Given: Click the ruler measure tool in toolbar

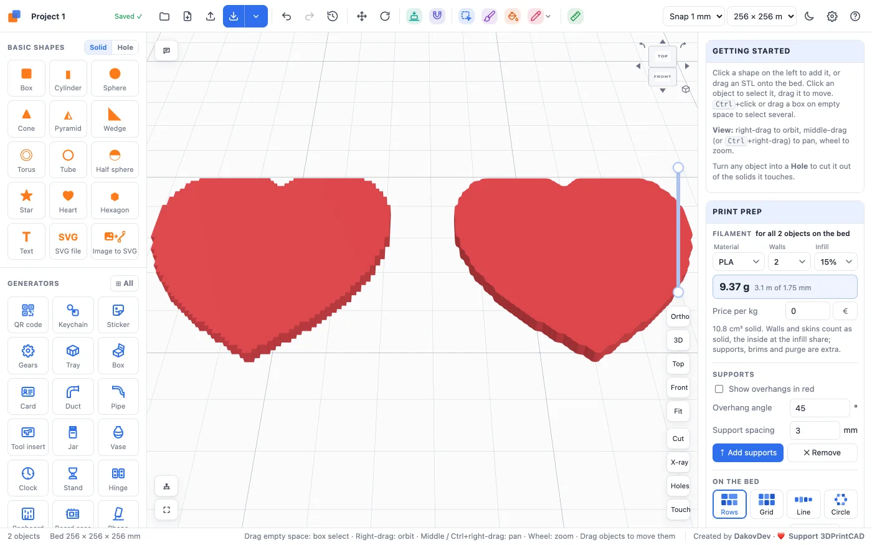Looking at the screenshot, I should pyautogui.click(x=576, y=16).
